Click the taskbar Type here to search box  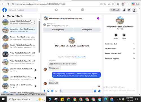pos(27,99)
